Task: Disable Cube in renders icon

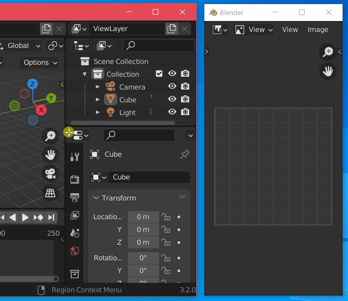Action: [185, 99]
